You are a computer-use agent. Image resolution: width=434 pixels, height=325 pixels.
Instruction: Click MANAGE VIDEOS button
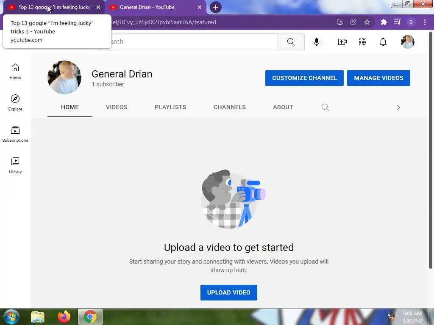(378, 78)
